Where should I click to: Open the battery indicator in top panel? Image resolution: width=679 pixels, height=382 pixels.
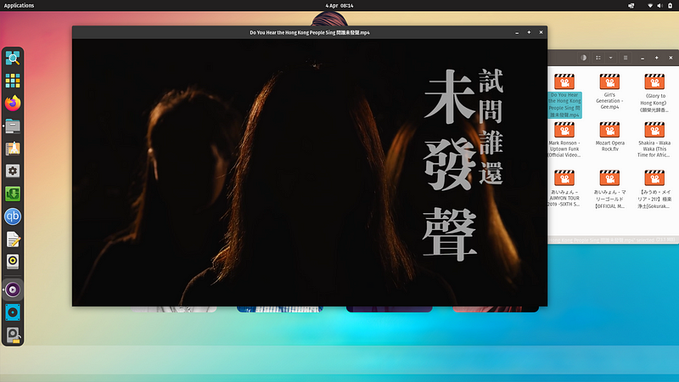[x=670, y=6]
